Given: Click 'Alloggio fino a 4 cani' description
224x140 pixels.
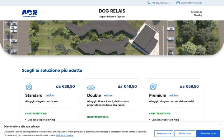Looking at the screenshot, I should click(108, 103).
